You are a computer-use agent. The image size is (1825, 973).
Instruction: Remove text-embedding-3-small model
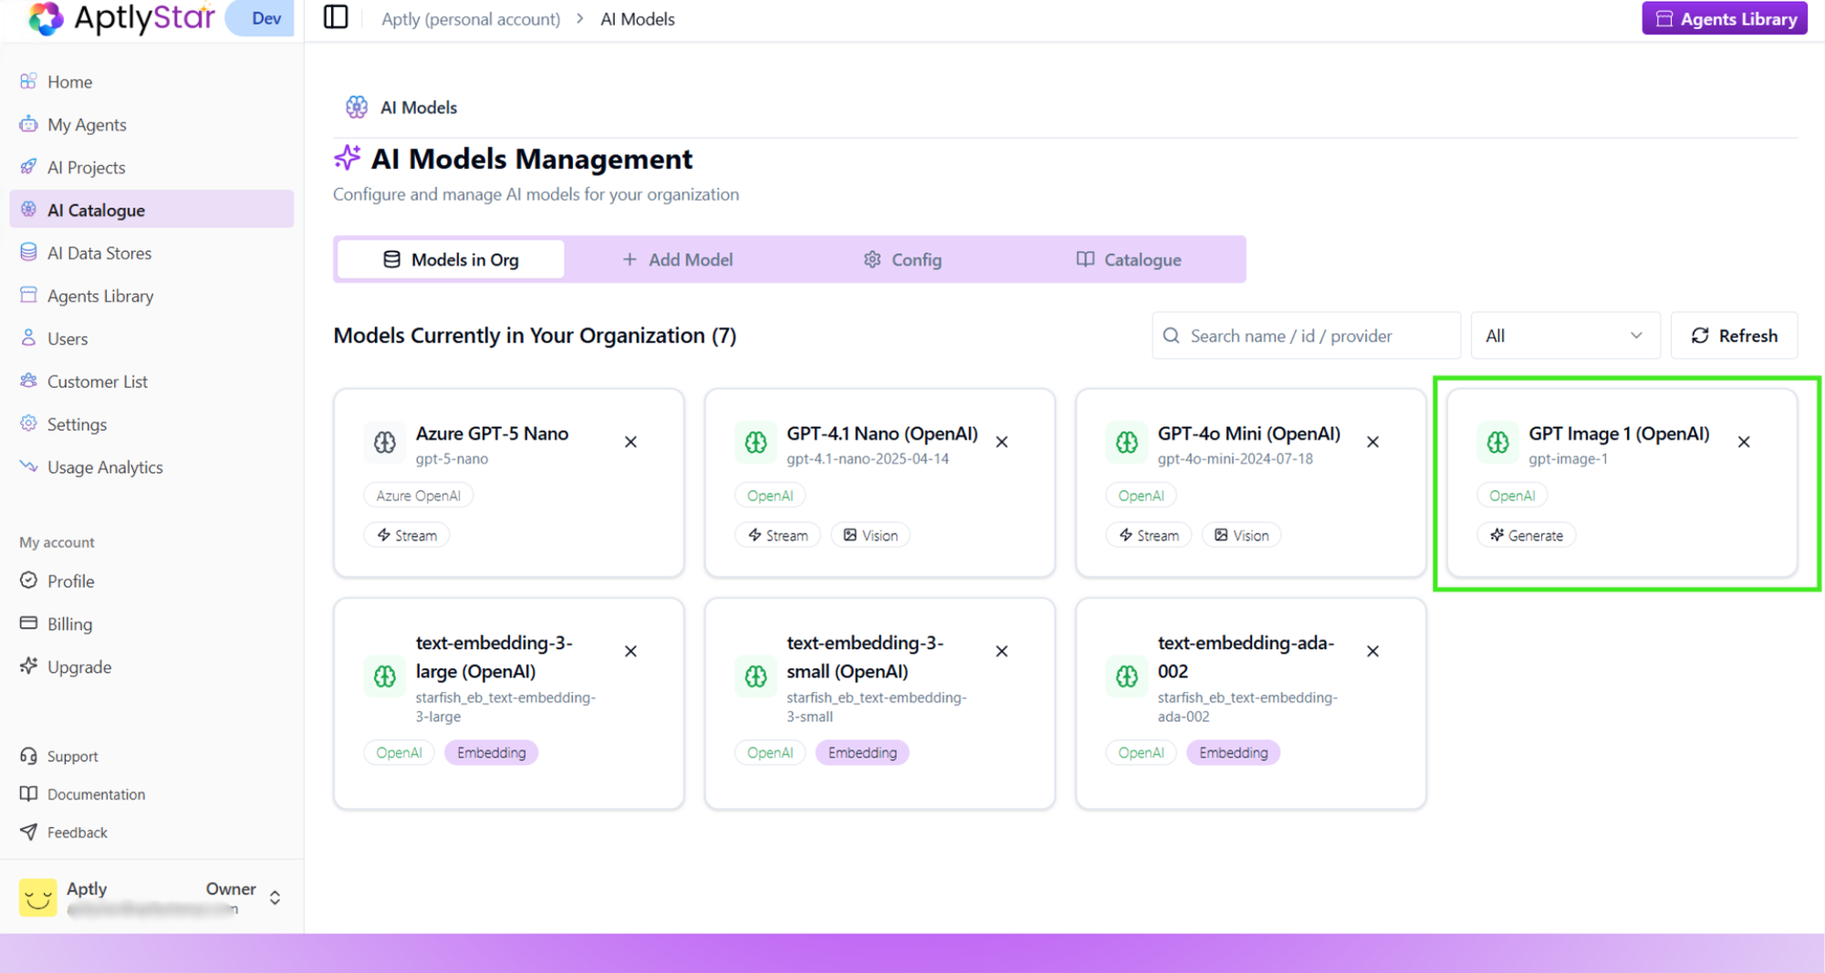(1002, 651)
